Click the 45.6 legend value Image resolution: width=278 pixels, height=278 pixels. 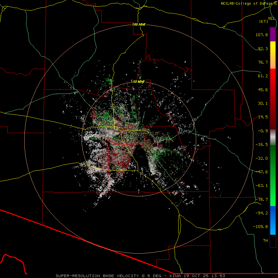[x=263, y=90]
